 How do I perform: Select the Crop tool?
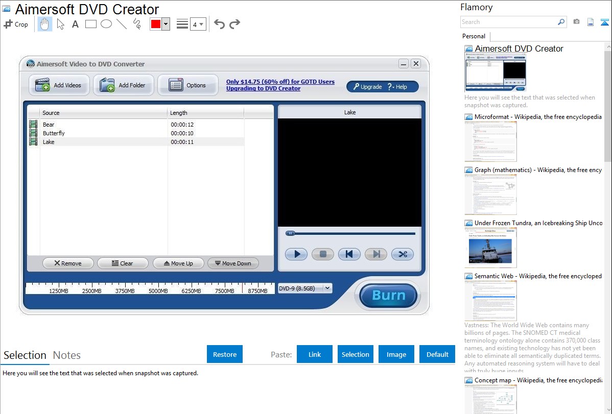pyautogui.click(x=16, y=24)
